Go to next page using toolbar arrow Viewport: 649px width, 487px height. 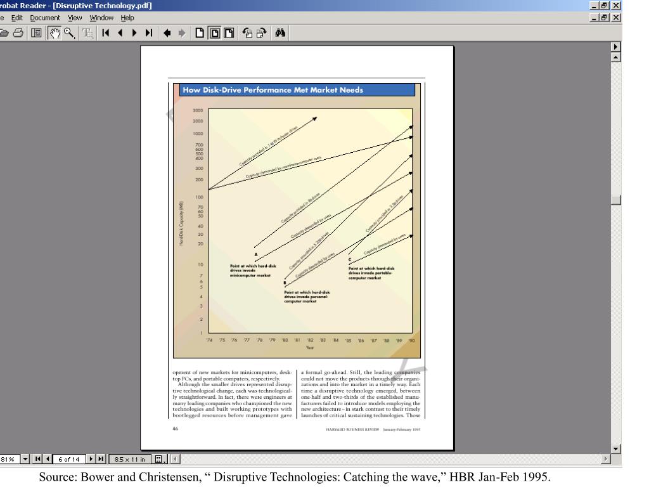(134, 33)
